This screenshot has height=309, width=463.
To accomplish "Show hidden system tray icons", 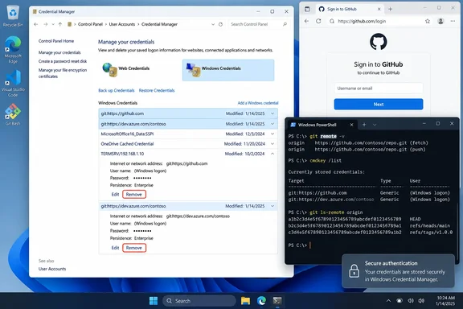I will 388,301.
